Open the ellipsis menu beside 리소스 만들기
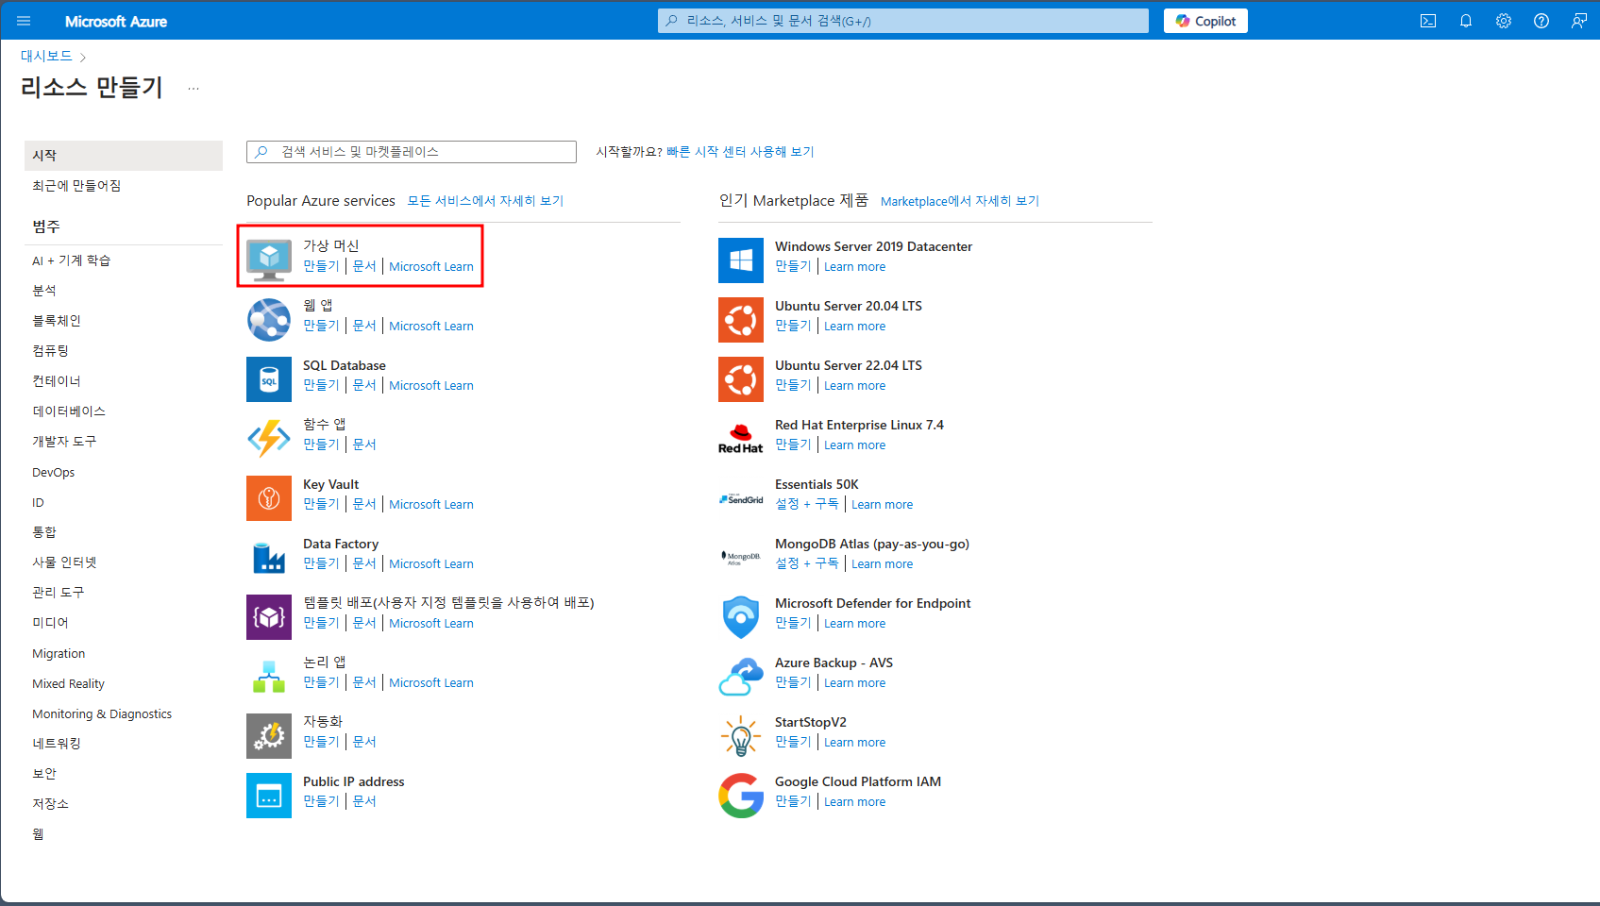The height and width of the screenshot is (906, 1600). 194,88
